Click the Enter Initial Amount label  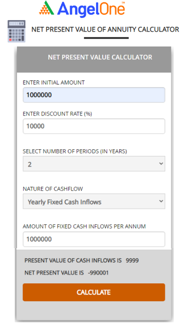(x=54, y=82)
